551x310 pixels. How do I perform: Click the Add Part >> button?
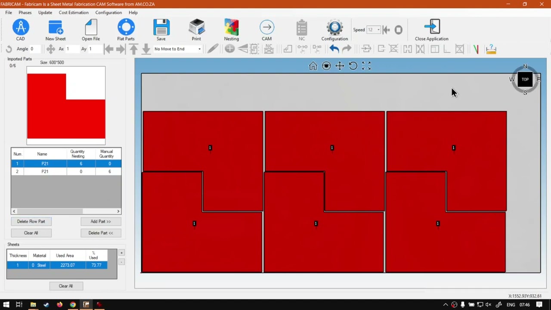point(101,221)
